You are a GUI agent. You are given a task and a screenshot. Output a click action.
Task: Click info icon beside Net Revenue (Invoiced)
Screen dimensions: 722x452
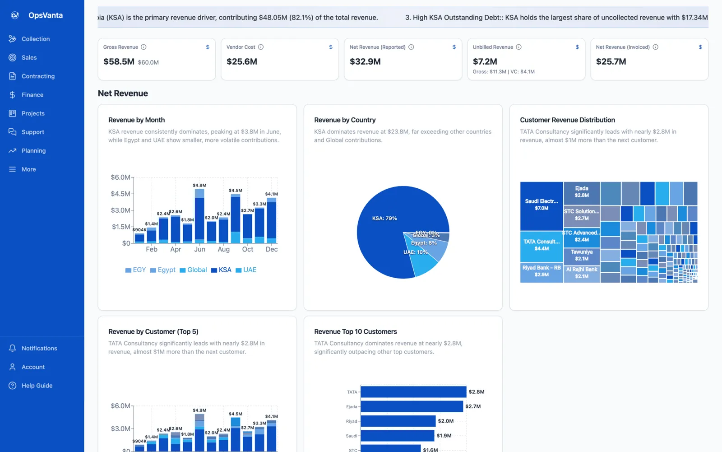pyautogui.click(x=656, y=47)
